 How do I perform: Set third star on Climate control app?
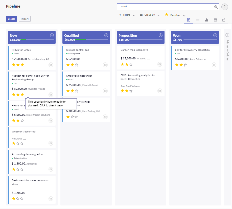click(x=77, y=65)
